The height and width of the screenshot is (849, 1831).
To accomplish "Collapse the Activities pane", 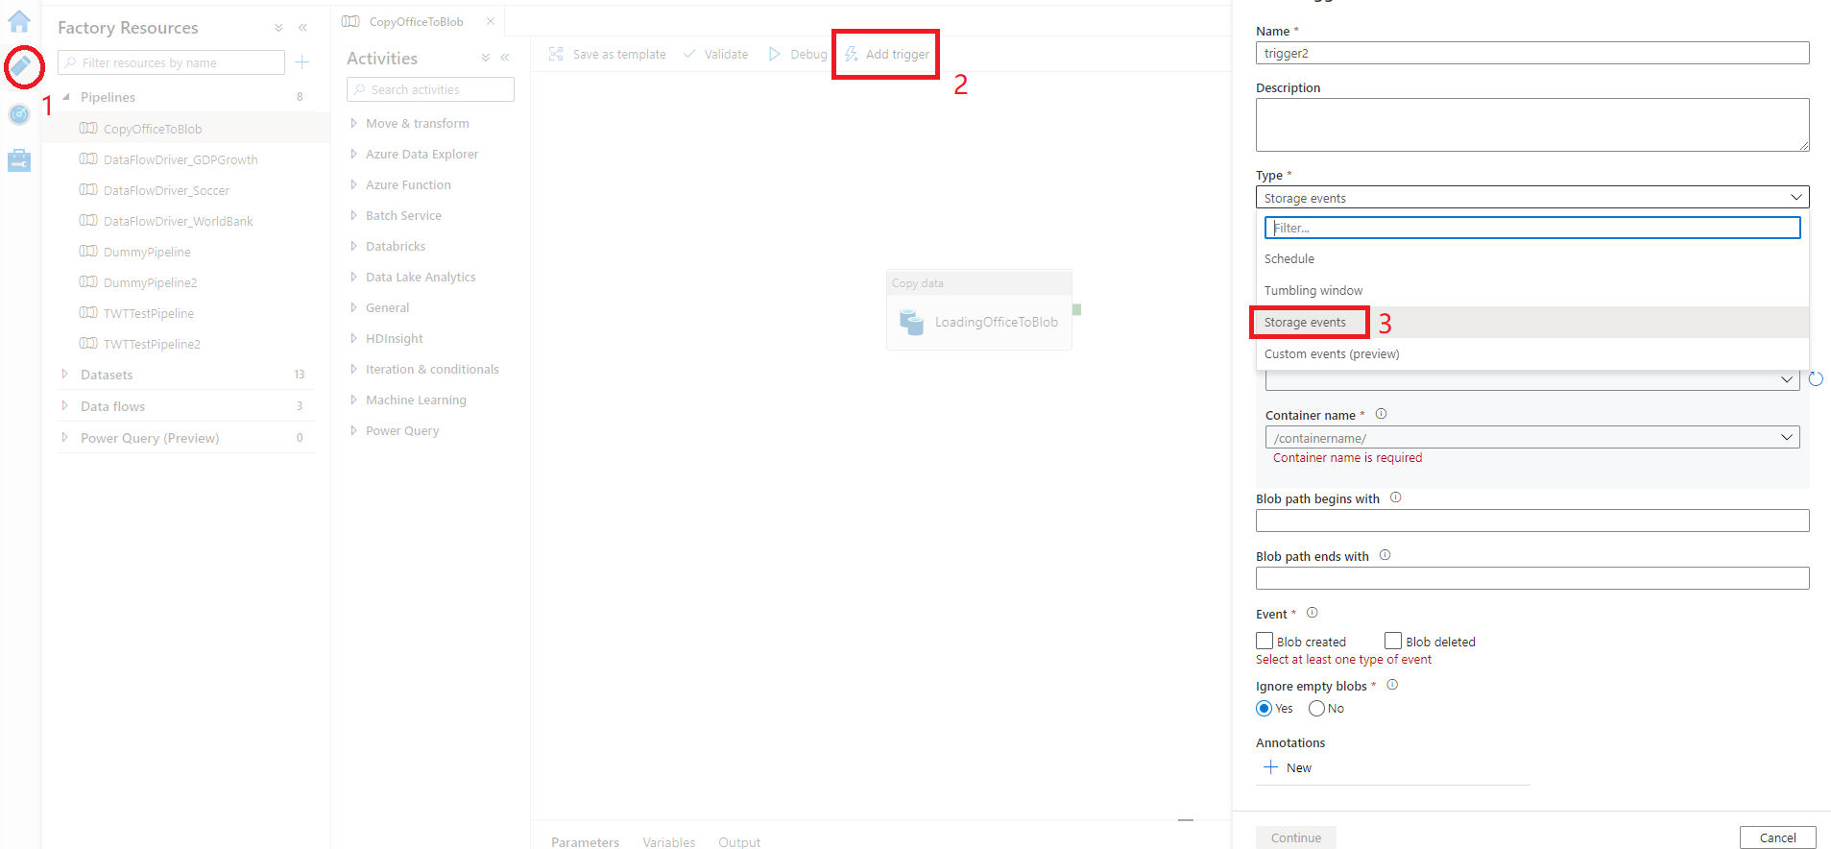I will point(505,58).
